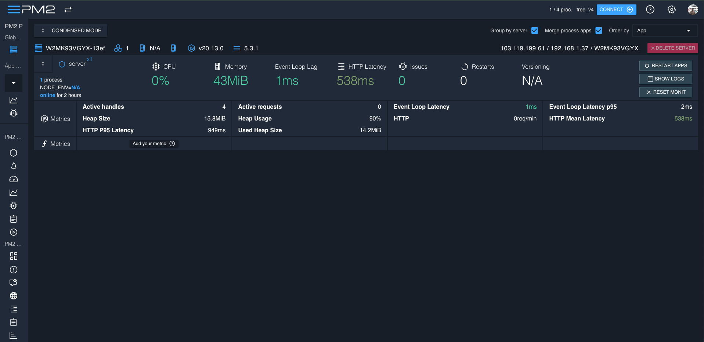704x342 pixels.
Task: Open the speedometer gauge icon in the sidebar
Action: 14,179
